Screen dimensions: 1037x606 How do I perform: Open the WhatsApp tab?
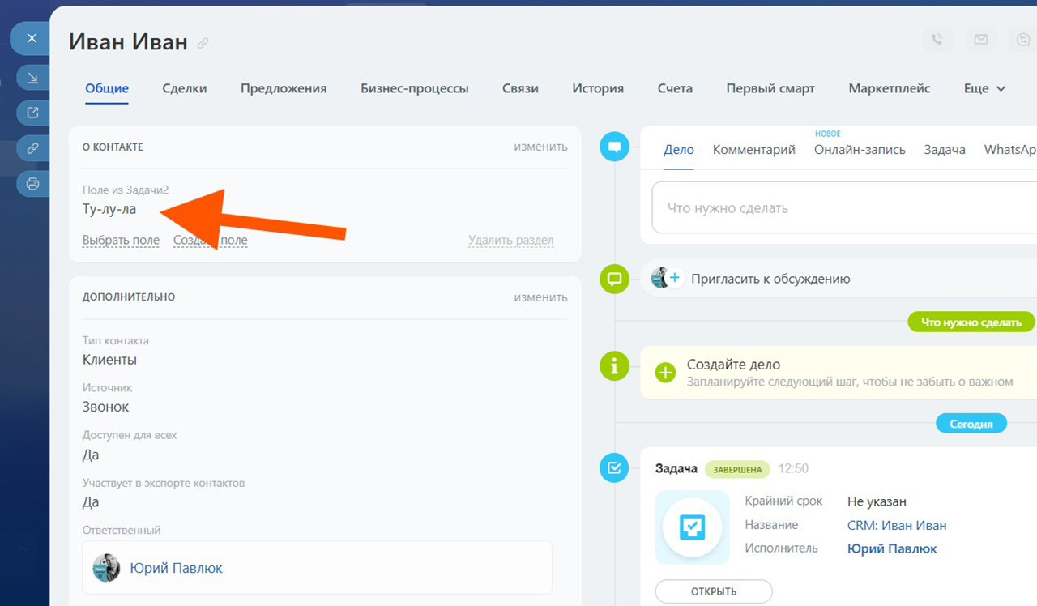point(1010,149)
